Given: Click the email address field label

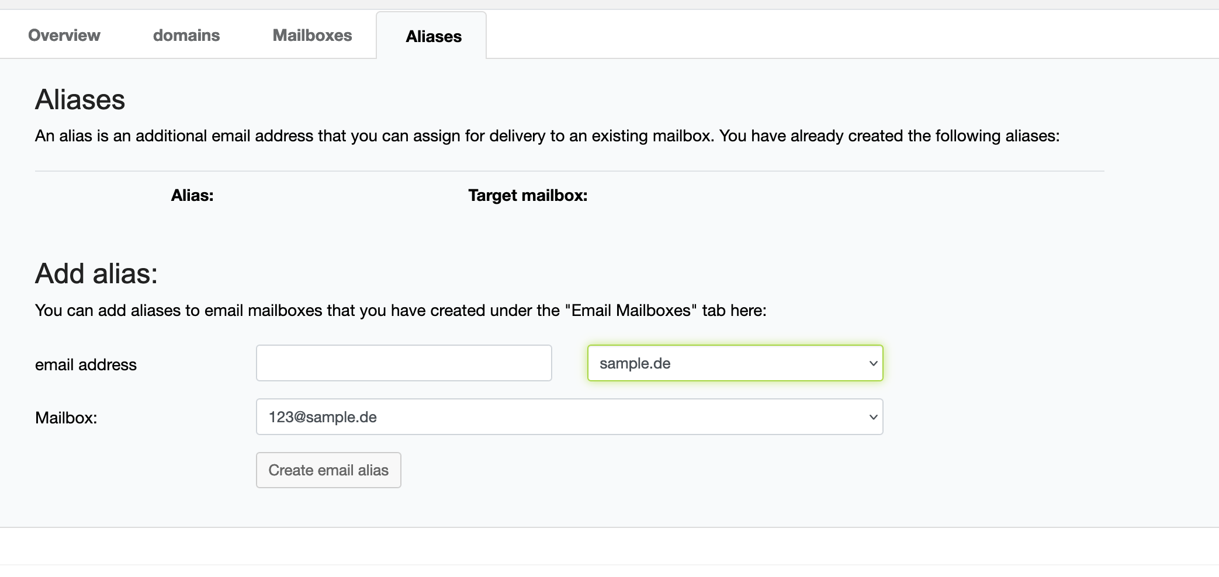Looking at the screenshot, I should coord(86,364).
